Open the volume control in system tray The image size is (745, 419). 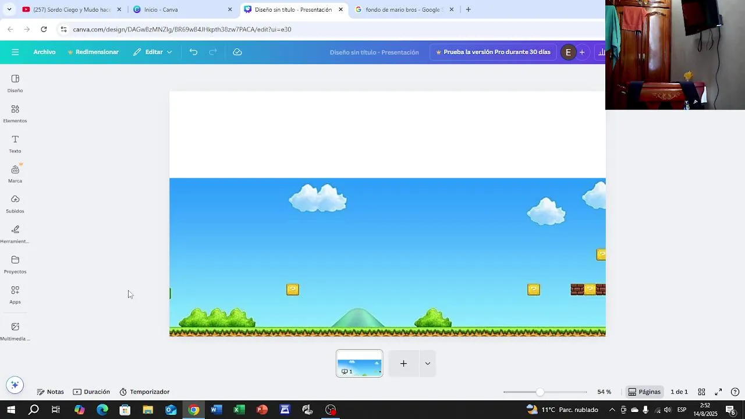tap(668, 410)
